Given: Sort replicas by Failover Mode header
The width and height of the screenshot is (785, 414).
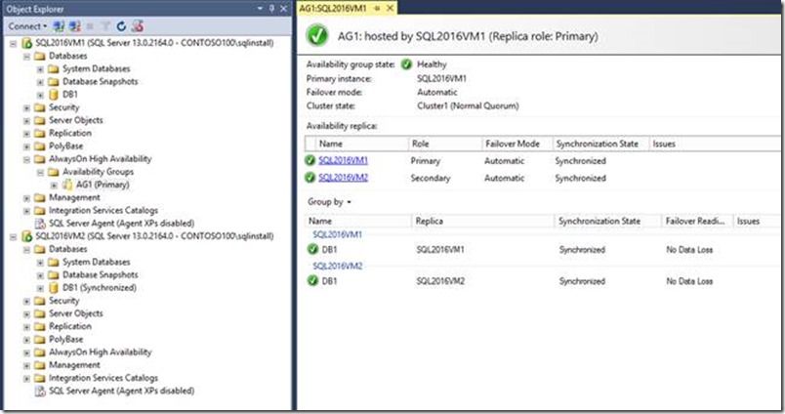Looking at the screenshot, I should click(x=517, y=144).
